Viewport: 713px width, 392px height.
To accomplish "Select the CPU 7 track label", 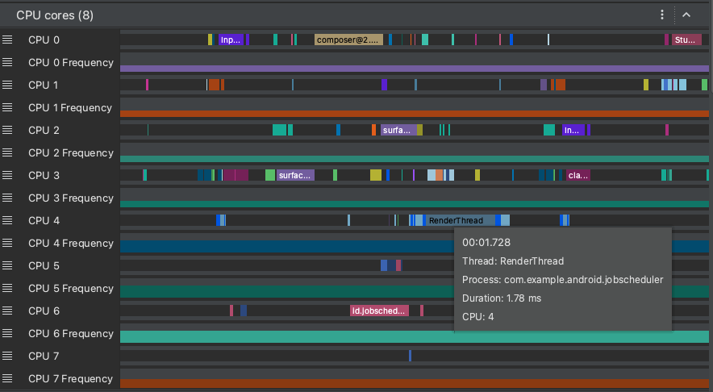I will (44, 356).
